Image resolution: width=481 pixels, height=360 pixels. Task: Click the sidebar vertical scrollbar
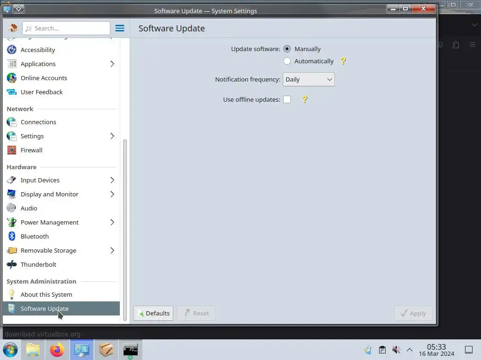pos(125,230)
